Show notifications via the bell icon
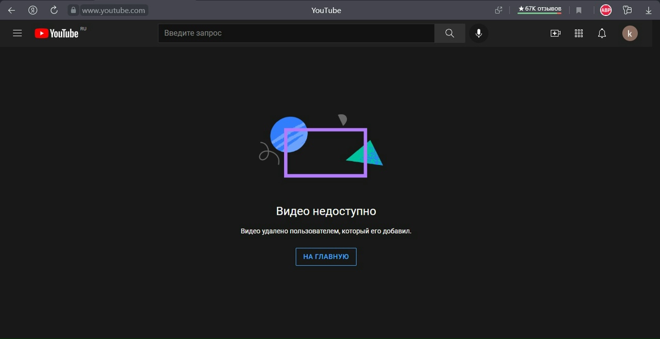 tap(602, 33)
